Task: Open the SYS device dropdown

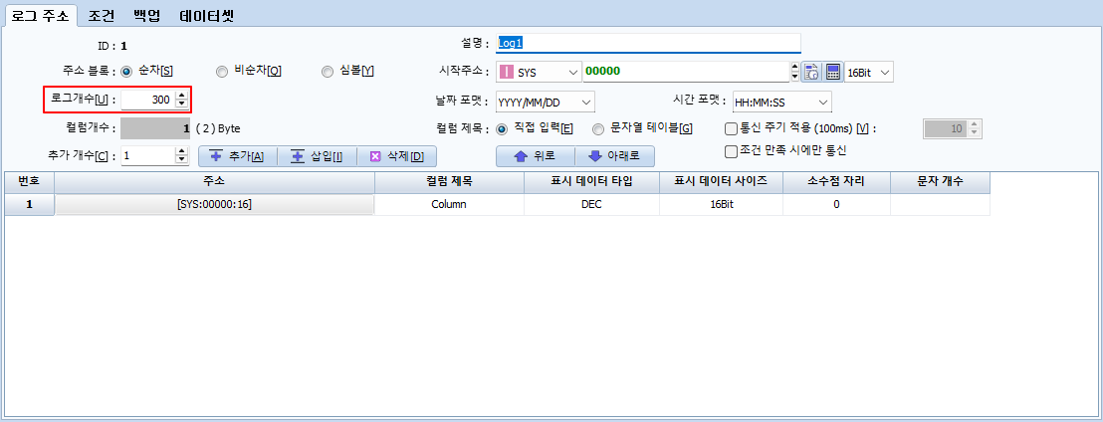Action: pos(539,72)
